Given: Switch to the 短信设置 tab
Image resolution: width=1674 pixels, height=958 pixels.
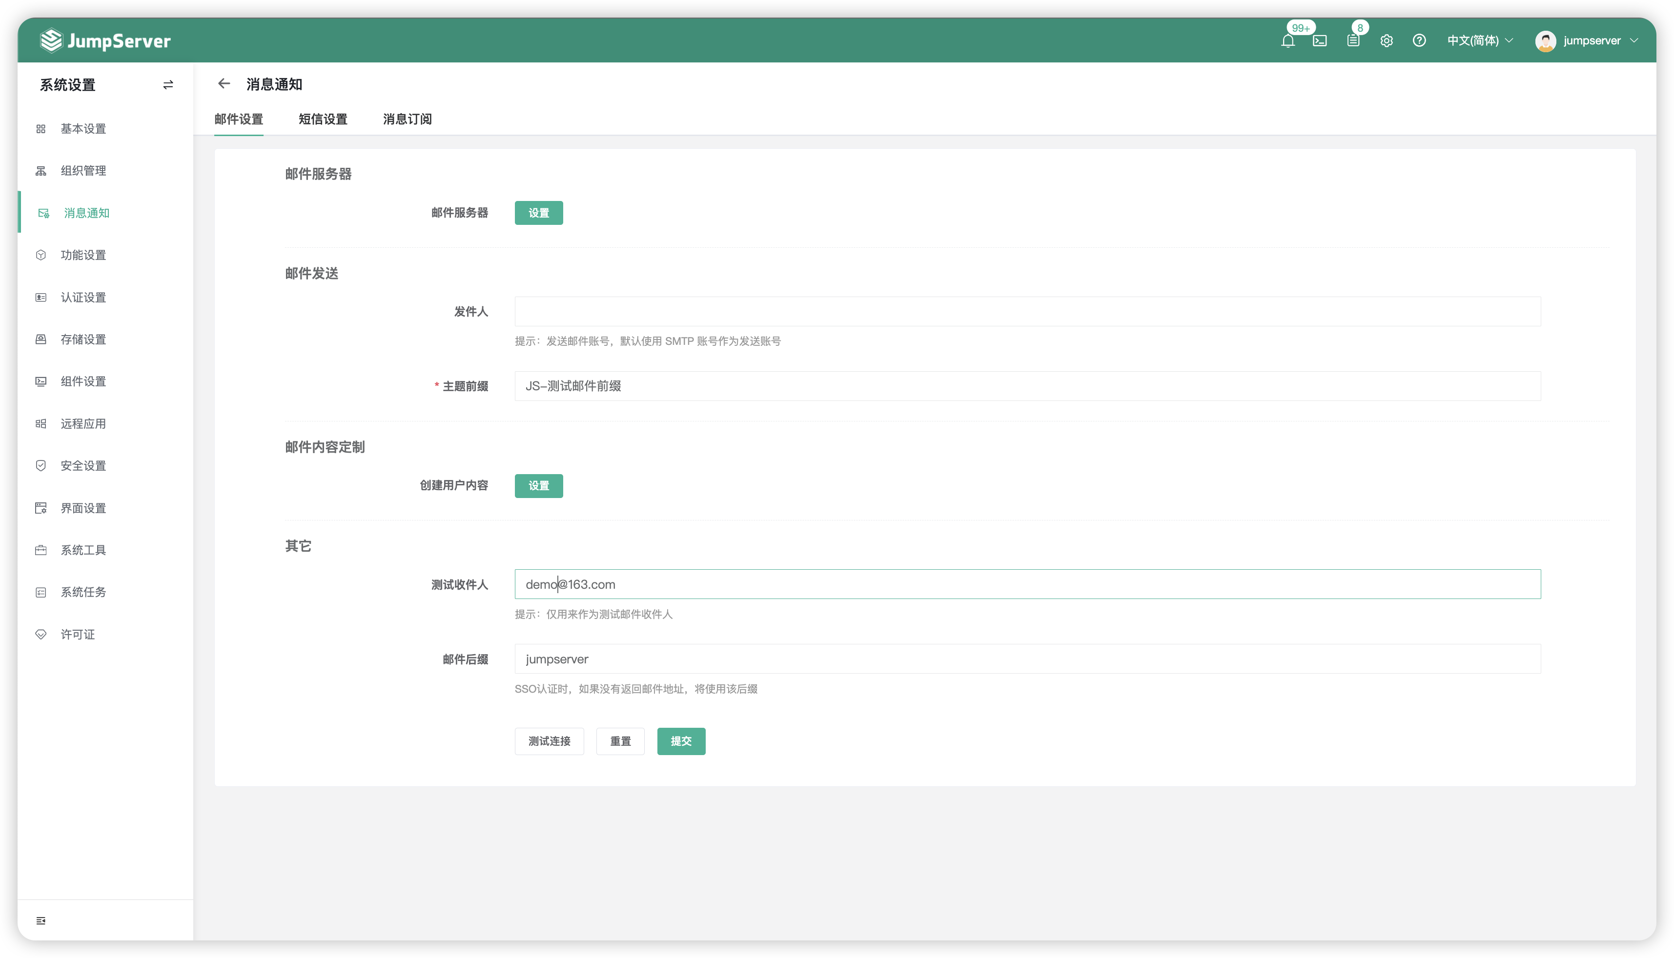Looking at the screenshot, I should tap(323, 119).
